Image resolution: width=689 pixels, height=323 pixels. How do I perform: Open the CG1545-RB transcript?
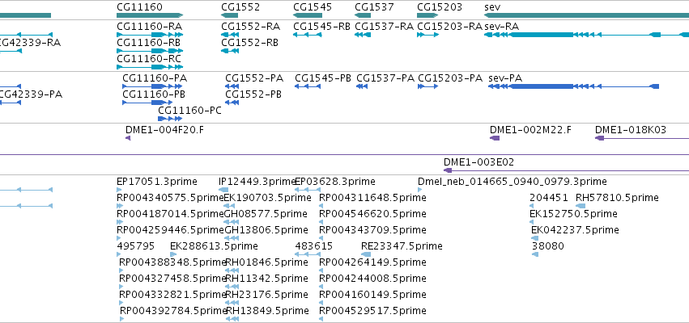(321, 27)
